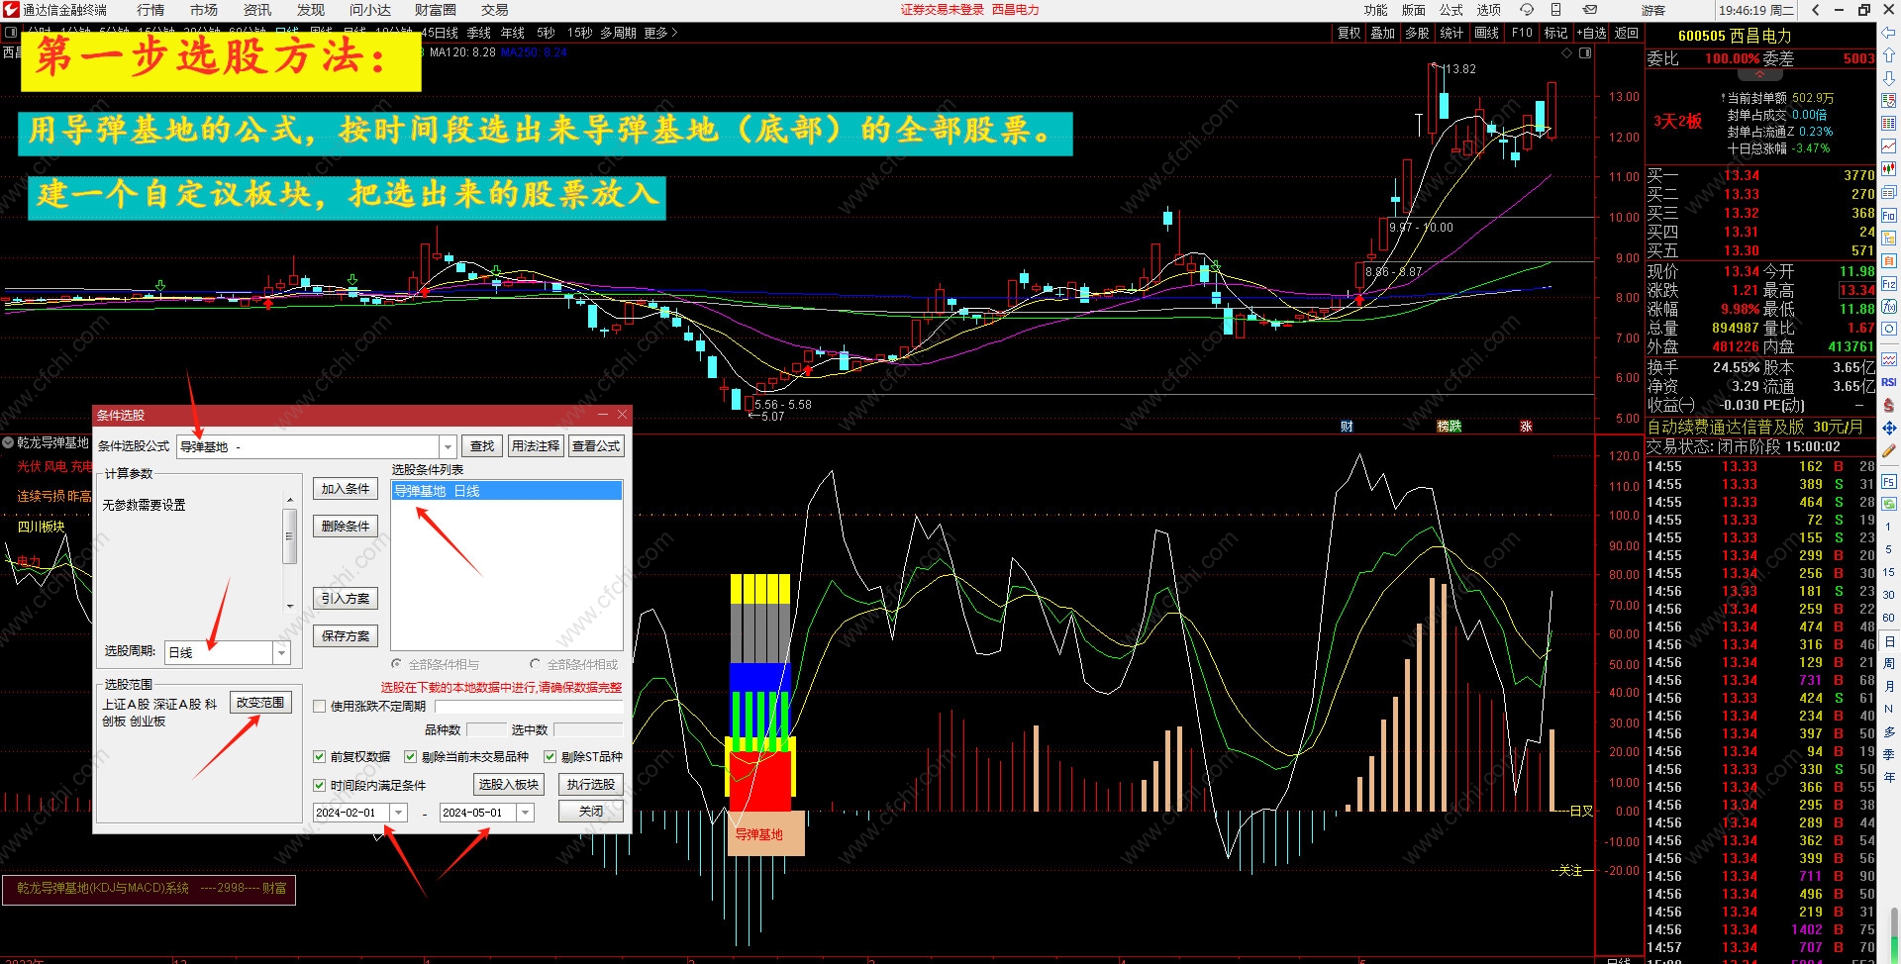Click the 复权 chart toolbar button
1901x964 pixels.
tap(1349, 33)
